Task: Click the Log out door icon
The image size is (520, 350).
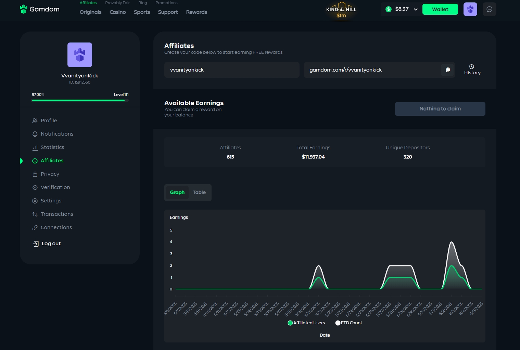Action: point(36,244)
